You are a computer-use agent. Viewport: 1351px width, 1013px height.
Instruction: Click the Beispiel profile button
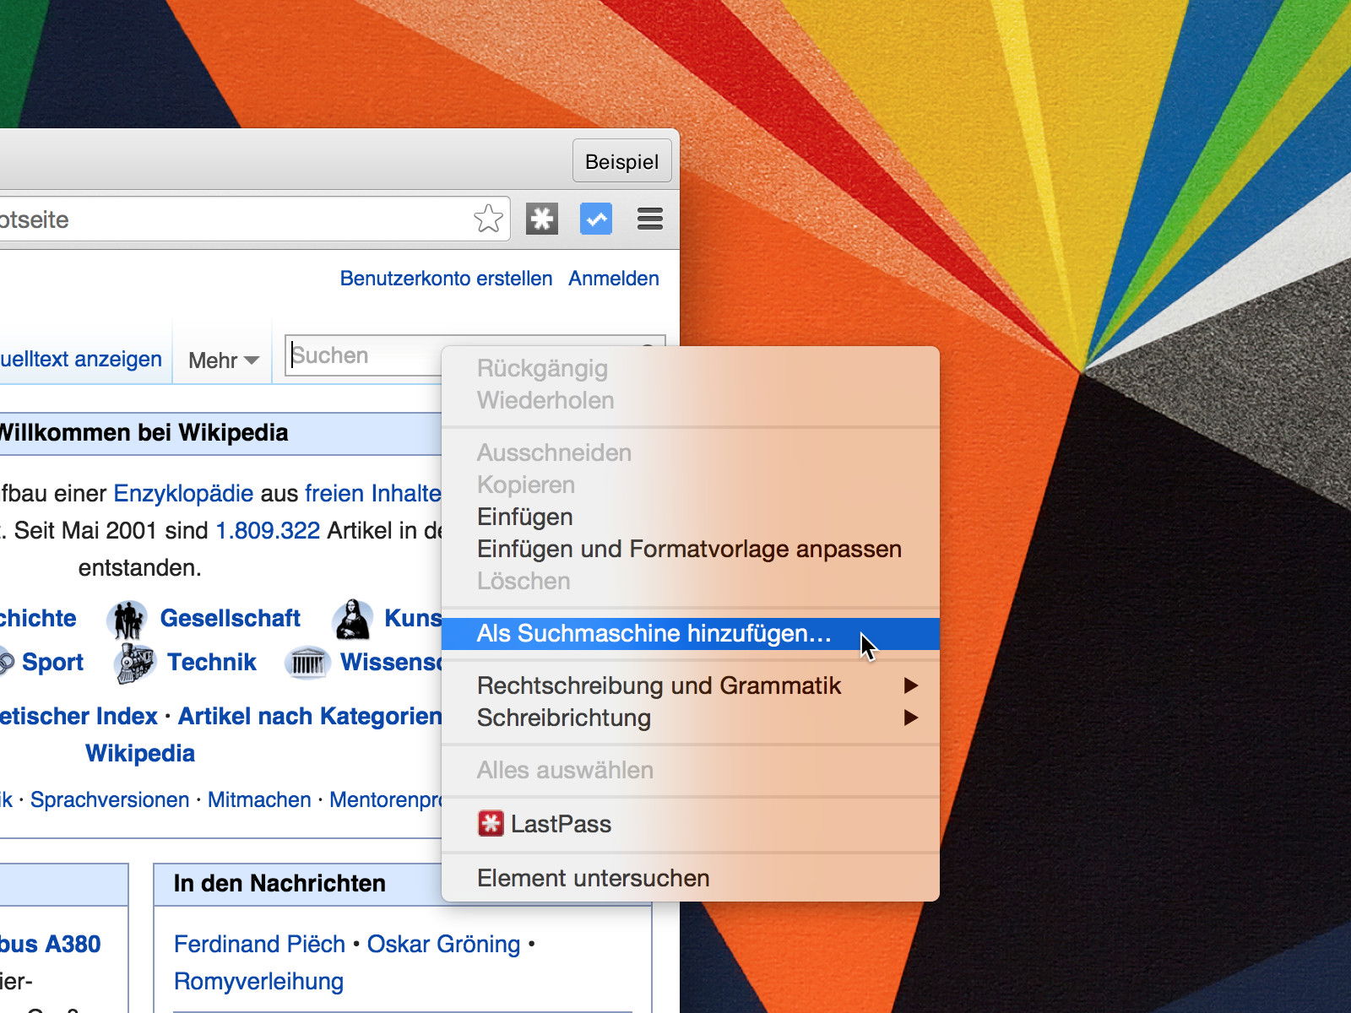click(x=622, y=161)
